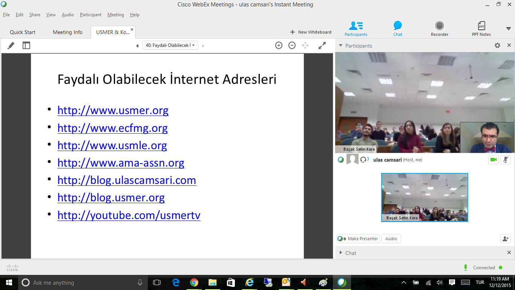Click the Connected status indicator
Viewport: 515px width, 290px height.
pos(484,268)
